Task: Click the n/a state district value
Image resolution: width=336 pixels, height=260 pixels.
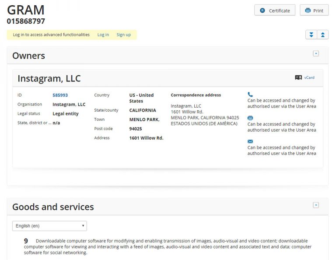Action: (56, 123)
